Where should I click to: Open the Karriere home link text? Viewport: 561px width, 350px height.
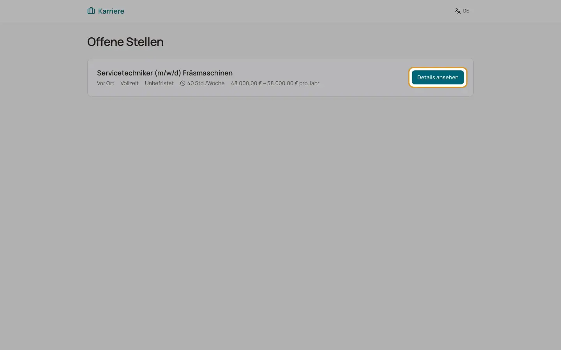click(111, 11)
